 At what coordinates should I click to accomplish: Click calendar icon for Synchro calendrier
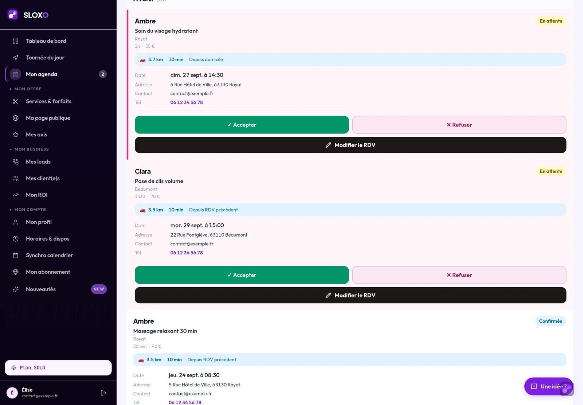point(16,255)
